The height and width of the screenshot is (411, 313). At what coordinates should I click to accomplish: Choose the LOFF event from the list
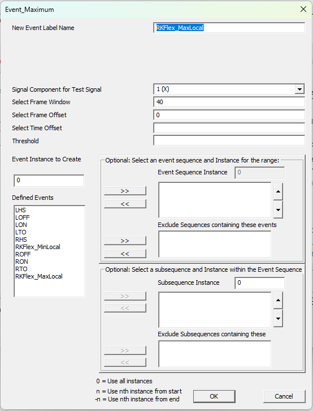22,217
